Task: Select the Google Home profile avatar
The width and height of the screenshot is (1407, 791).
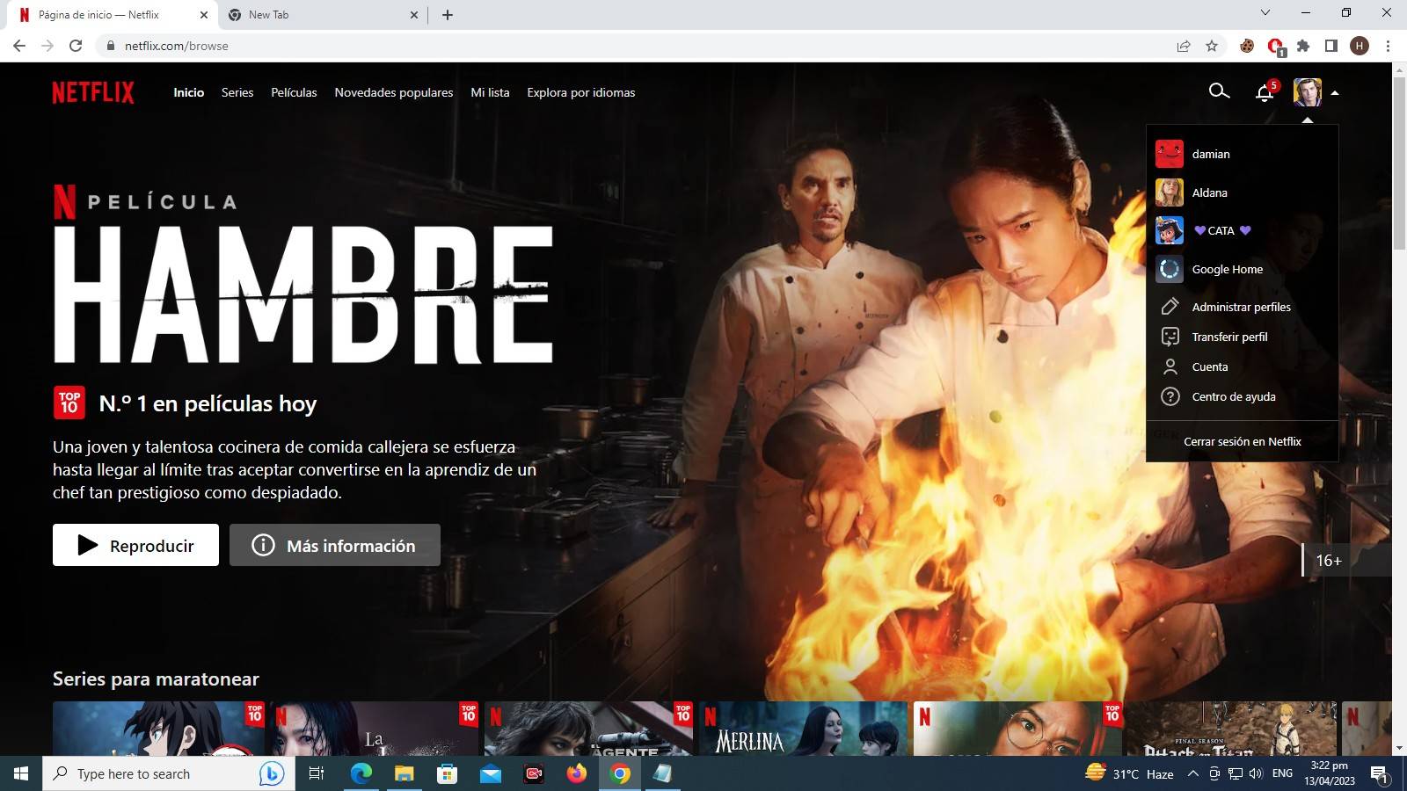Action: pyautogui.click(x=1170, y=269)
